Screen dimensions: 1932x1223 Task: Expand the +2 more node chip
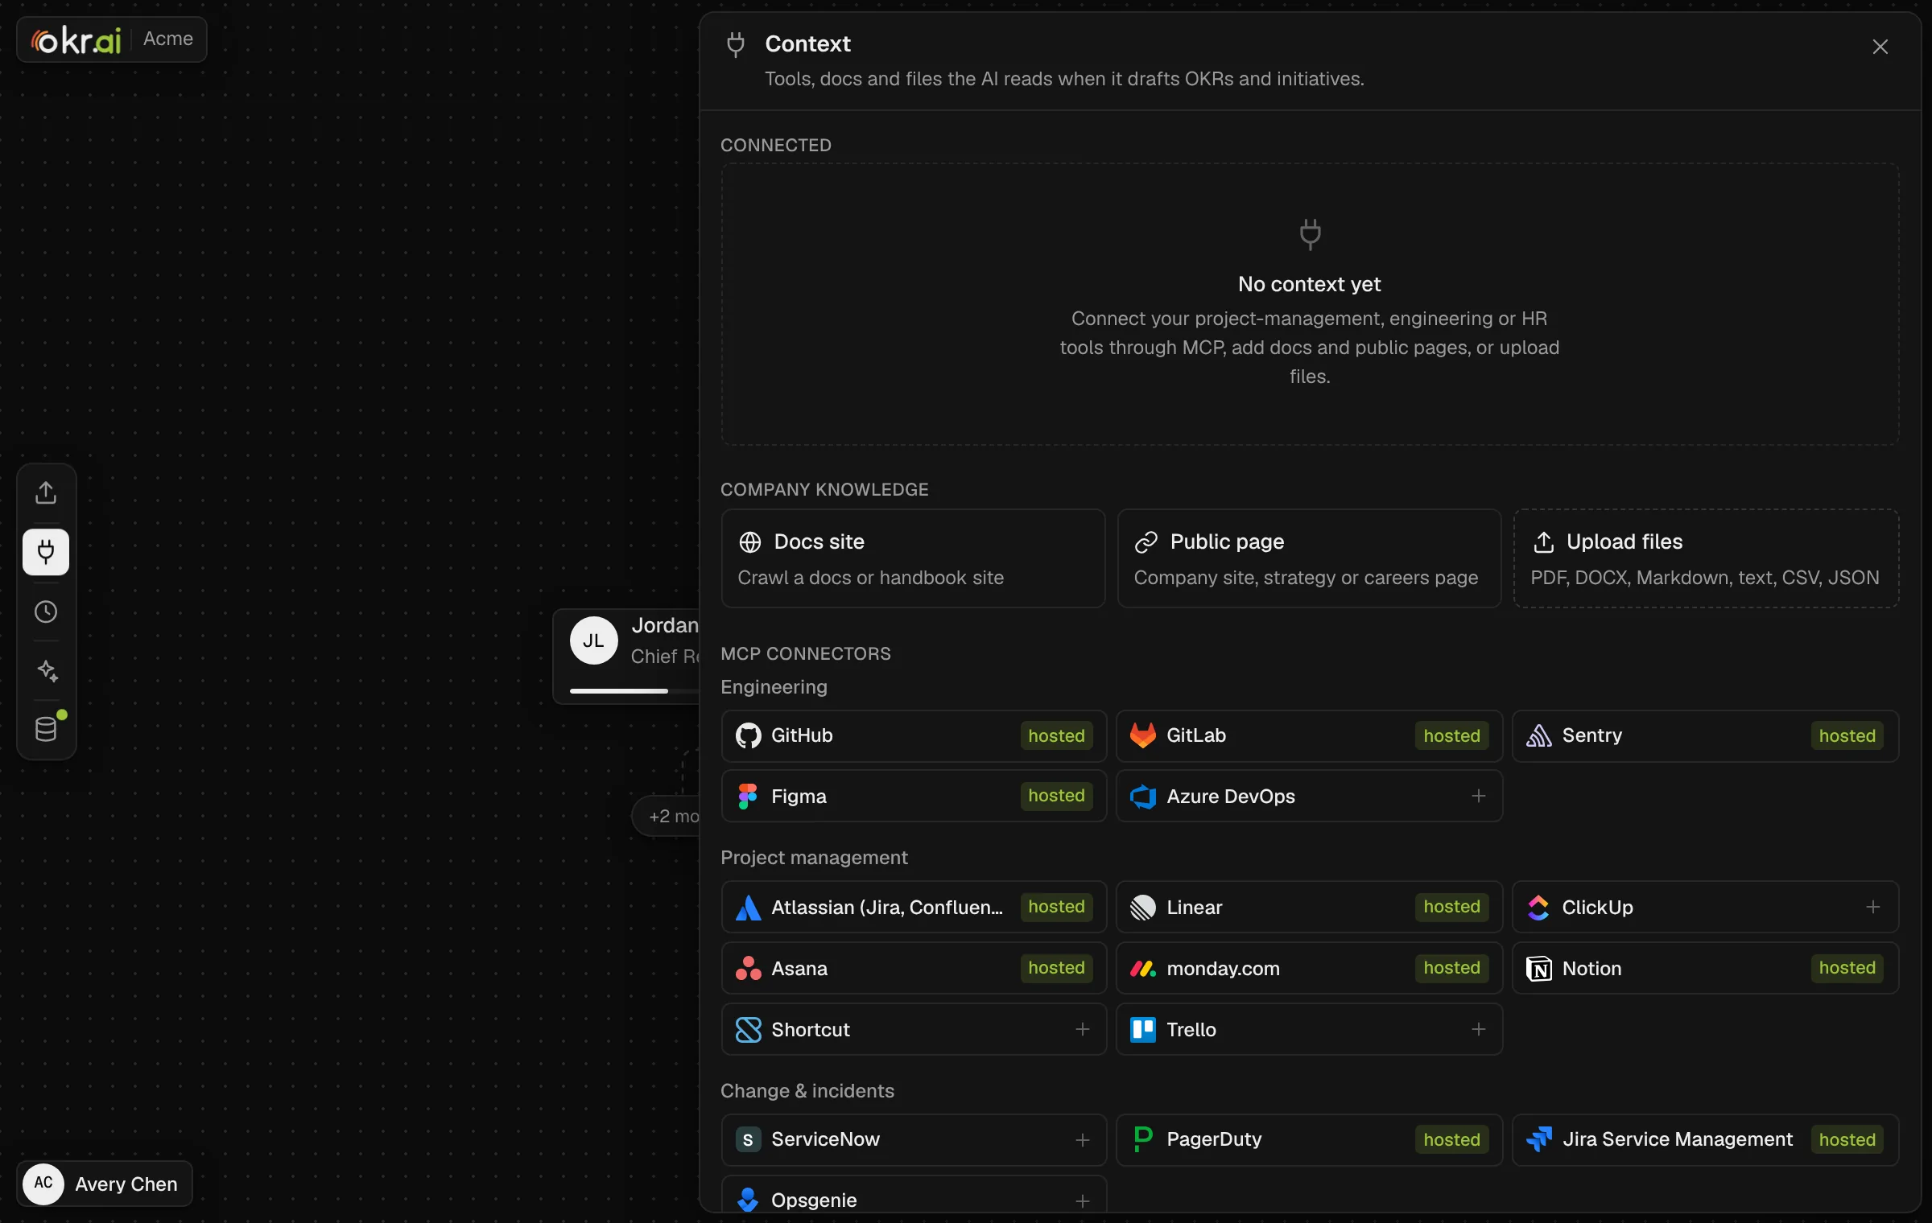point(667,816)
